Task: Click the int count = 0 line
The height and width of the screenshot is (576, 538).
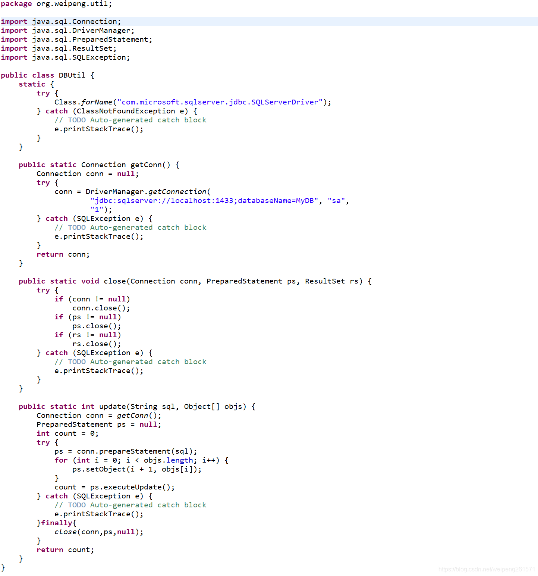Action: [x=67, y=433]
